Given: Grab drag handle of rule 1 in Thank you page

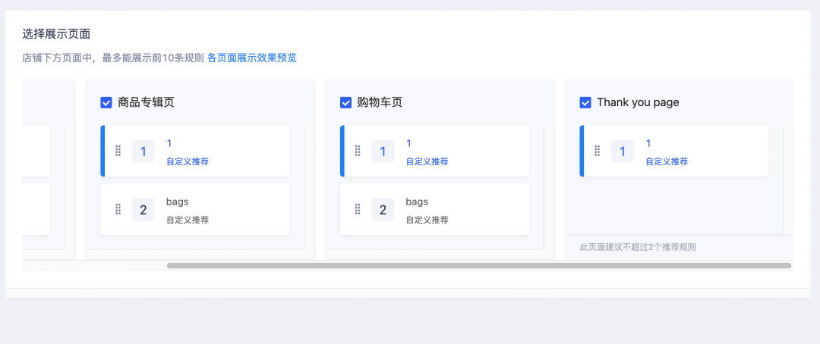Looking at the screenshot, I should click(598, 151).
